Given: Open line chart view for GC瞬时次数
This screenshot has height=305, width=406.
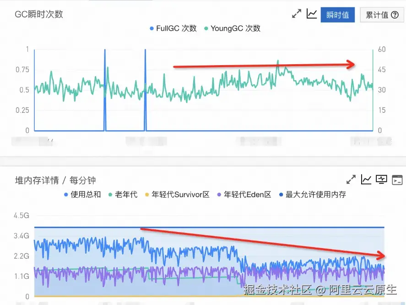Looking at the screenshot, I should (x=312, y=14).
